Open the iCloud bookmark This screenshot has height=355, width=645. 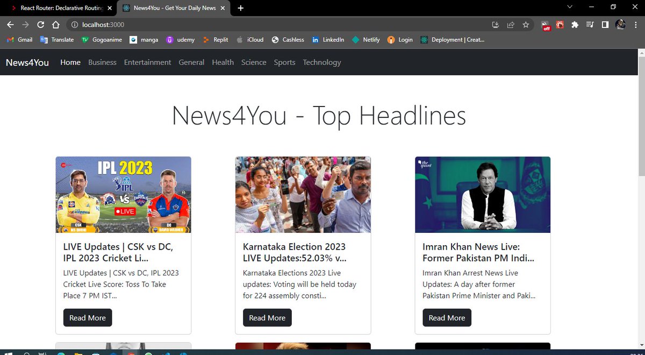point(250,40)
